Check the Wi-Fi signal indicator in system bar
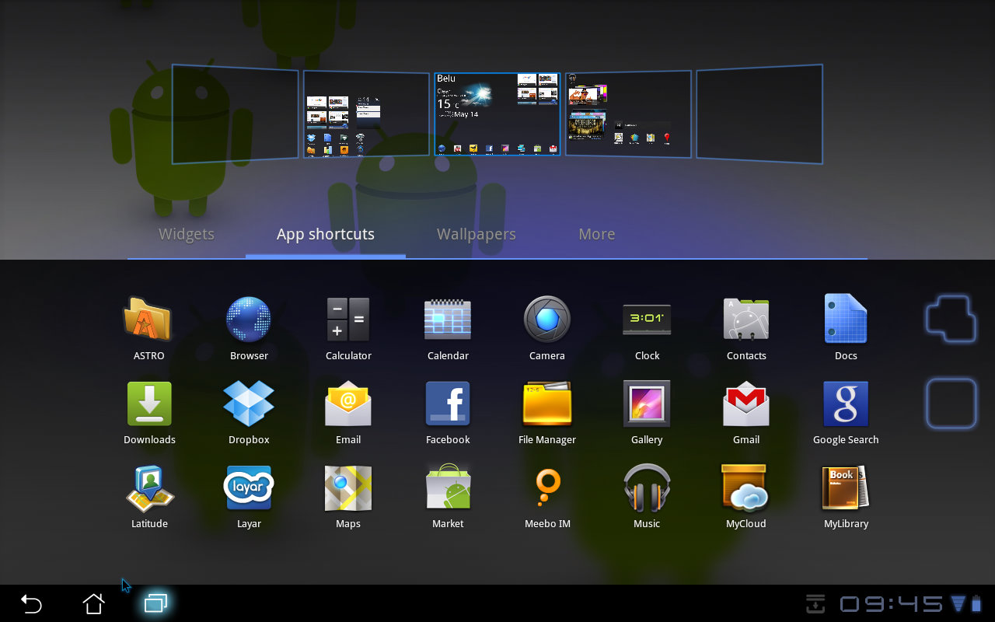 pyautogui.click(x=958, y=604)
